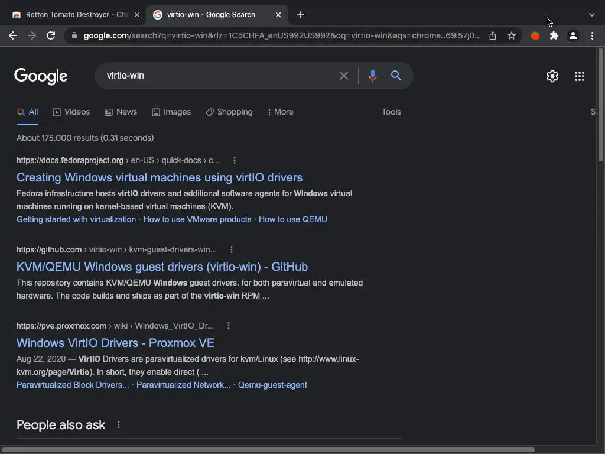Open How to use QEMU link
Image resolution: width=605 pixels, height=454 pixels.
click(293, 219)
